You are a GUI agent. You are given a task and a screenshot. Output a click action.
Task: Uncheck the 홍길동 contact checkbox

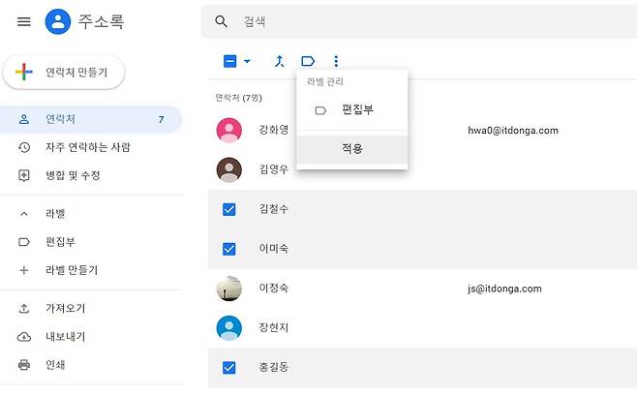click(229, 367)
